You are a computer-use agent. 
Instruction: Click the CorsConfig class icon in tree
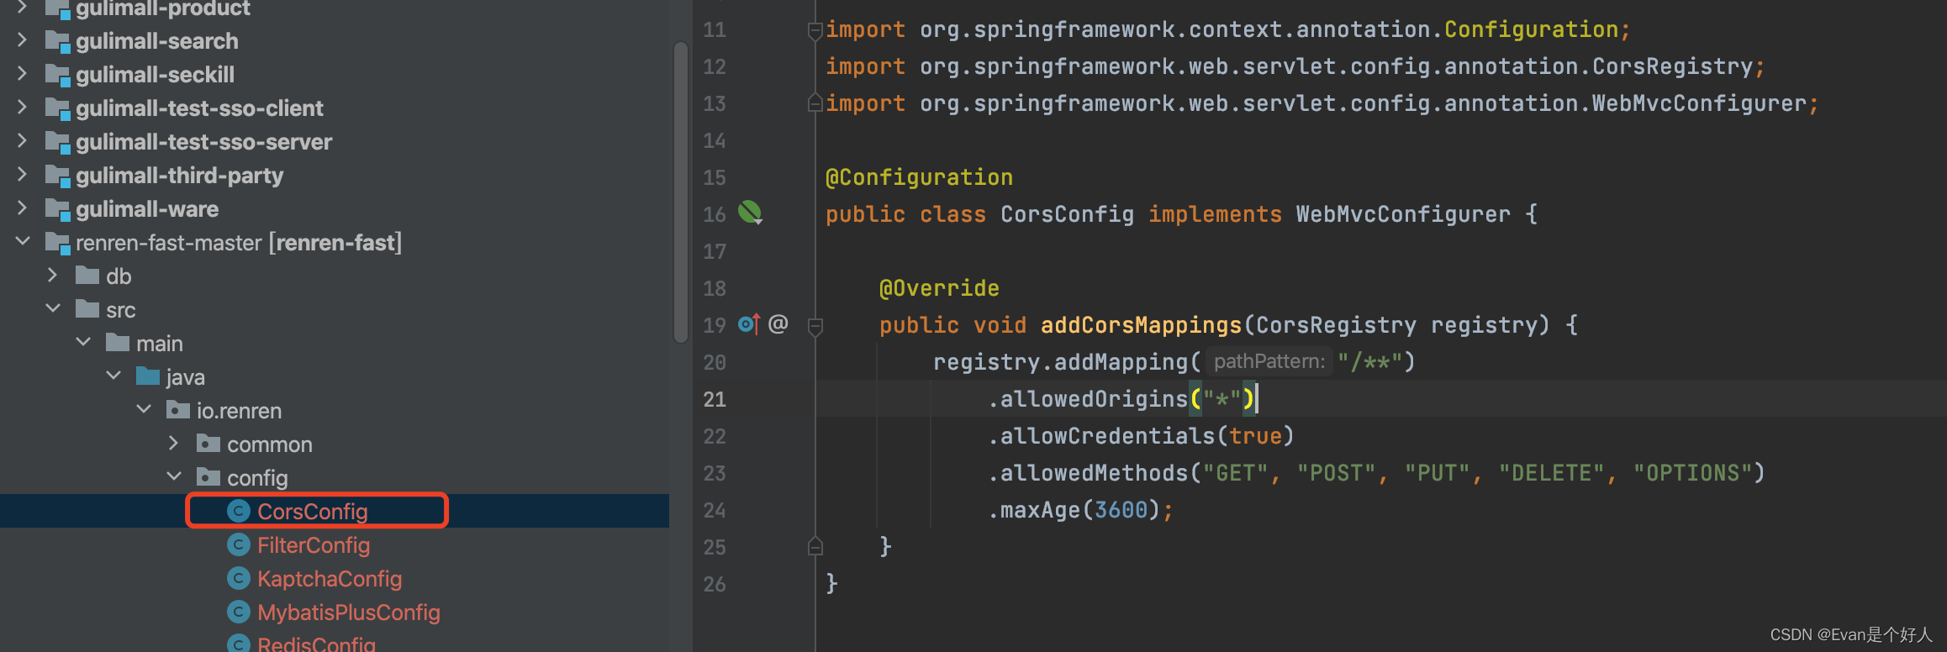239,511
